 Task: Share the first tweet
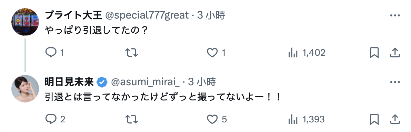[394, 53]
